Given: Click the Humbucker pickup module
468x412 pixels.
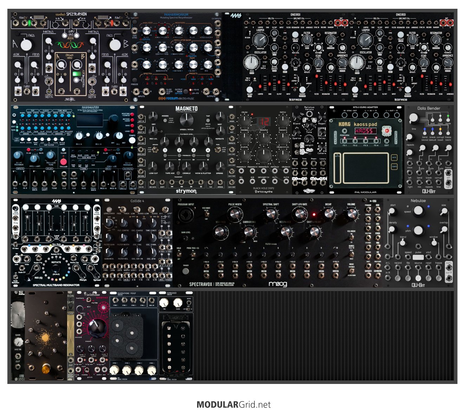Looking at the screenshot, I should coord(176,336).
